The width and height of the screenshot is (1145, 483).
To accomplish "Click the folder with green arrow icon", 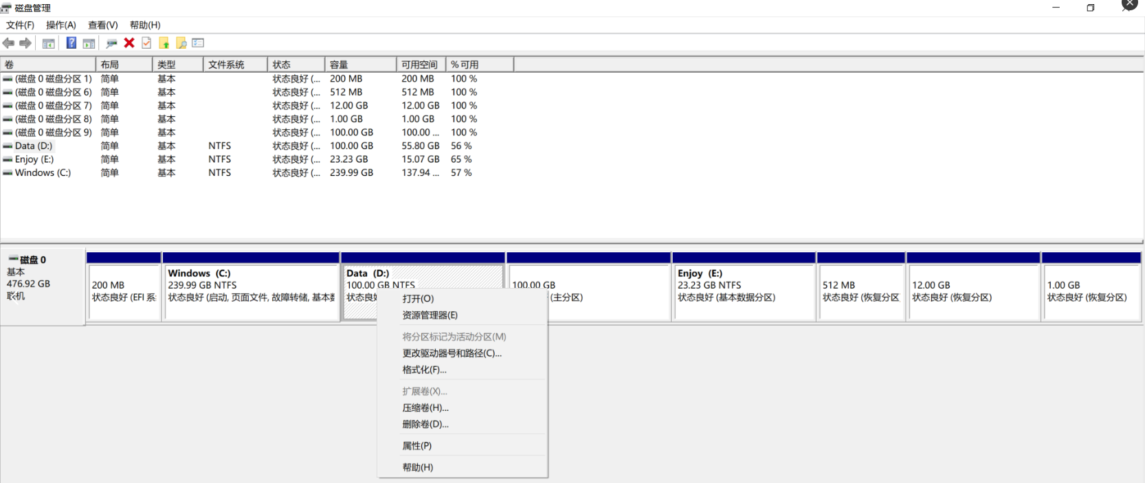I will point(164,43).
